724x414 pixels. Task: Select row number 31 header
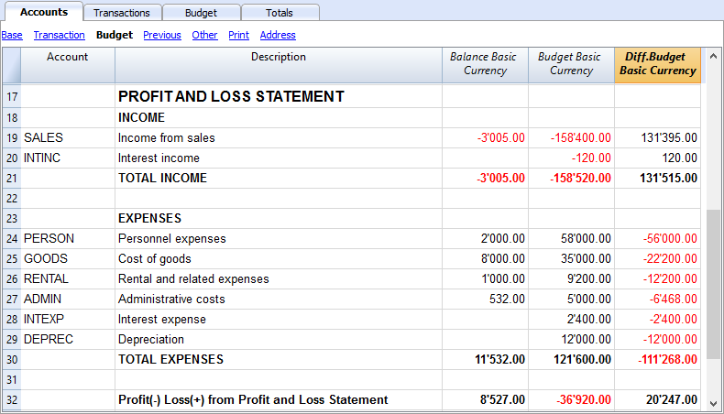coord(12,380)
